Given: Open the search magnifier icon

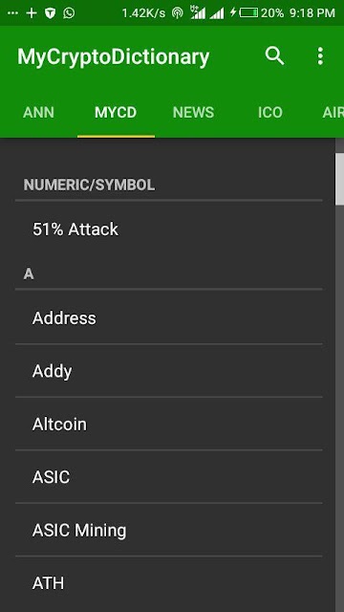Looking at the screenshot, I should (274, 56).
